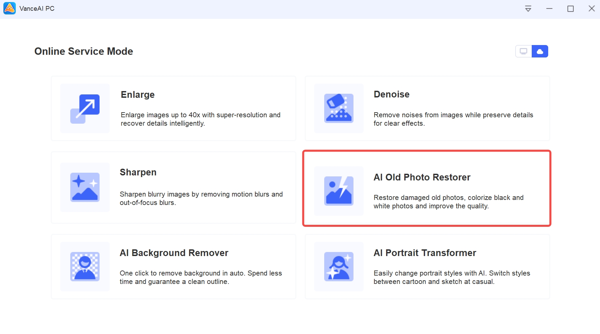The width and height of the screenshot is (600, 334).
Task: Open the Denoise title
Action: [x=391, y=94]
